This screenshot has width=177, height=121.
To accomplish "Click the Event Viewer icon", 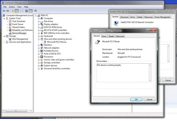I will click(x=10, y=24).
